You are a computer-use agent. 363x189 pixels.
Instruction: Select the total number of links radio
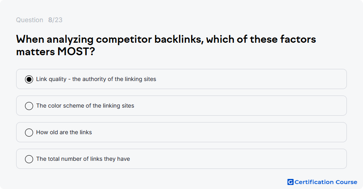coord(29,159)
